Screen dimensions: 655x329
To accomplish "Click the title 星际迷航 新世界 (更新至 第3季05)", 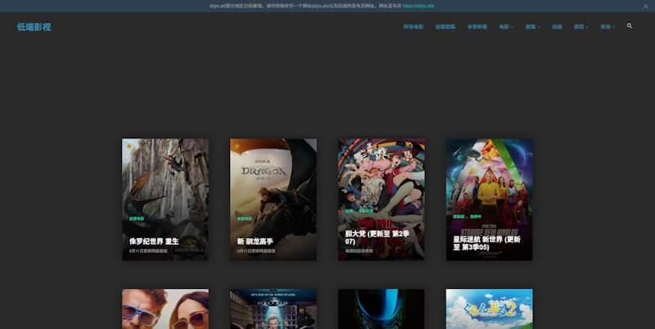I will pos(486,243).
